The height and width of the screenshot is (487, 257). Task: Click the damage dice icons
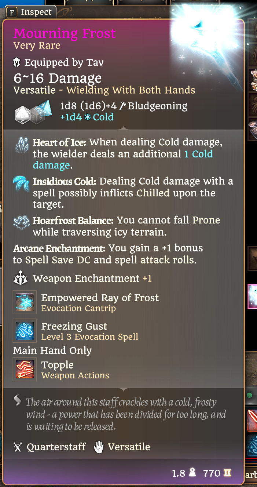click(31, 112)
